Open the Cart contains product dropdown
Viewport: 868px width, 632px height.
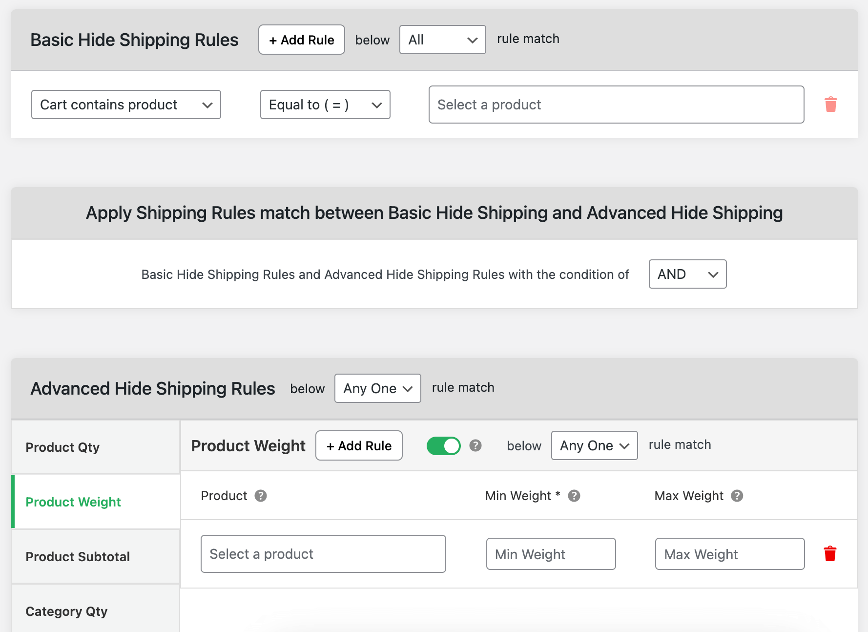pyautogui.click(x=126, y=105)
